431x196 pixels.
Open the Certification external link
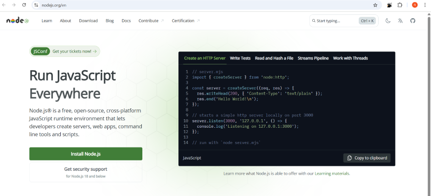tap(185, 21)
